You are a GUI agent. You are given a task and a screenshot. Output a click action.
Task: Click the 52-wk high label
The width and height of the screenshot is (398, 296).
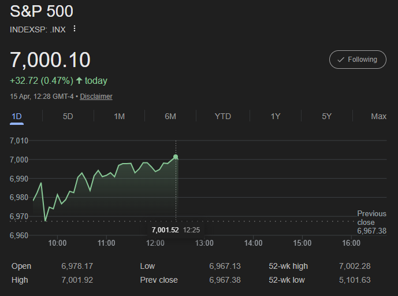pyautogui.click(x=288, y=266)
